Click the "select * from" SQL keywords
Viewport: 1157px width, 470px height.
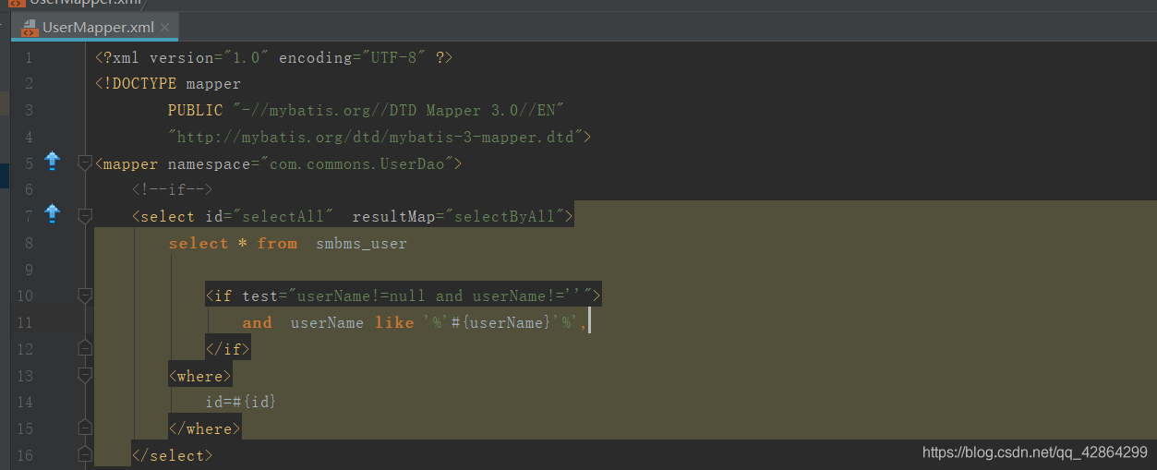click(233, 243)
